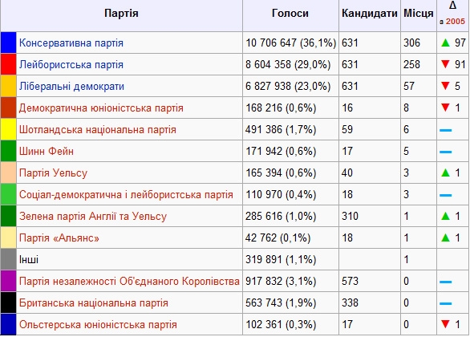Image resolution: width=470 pixels, height=337 pixels.
Task: Click red down arrow for Ліберальні демократи
Action: point(446,86)
